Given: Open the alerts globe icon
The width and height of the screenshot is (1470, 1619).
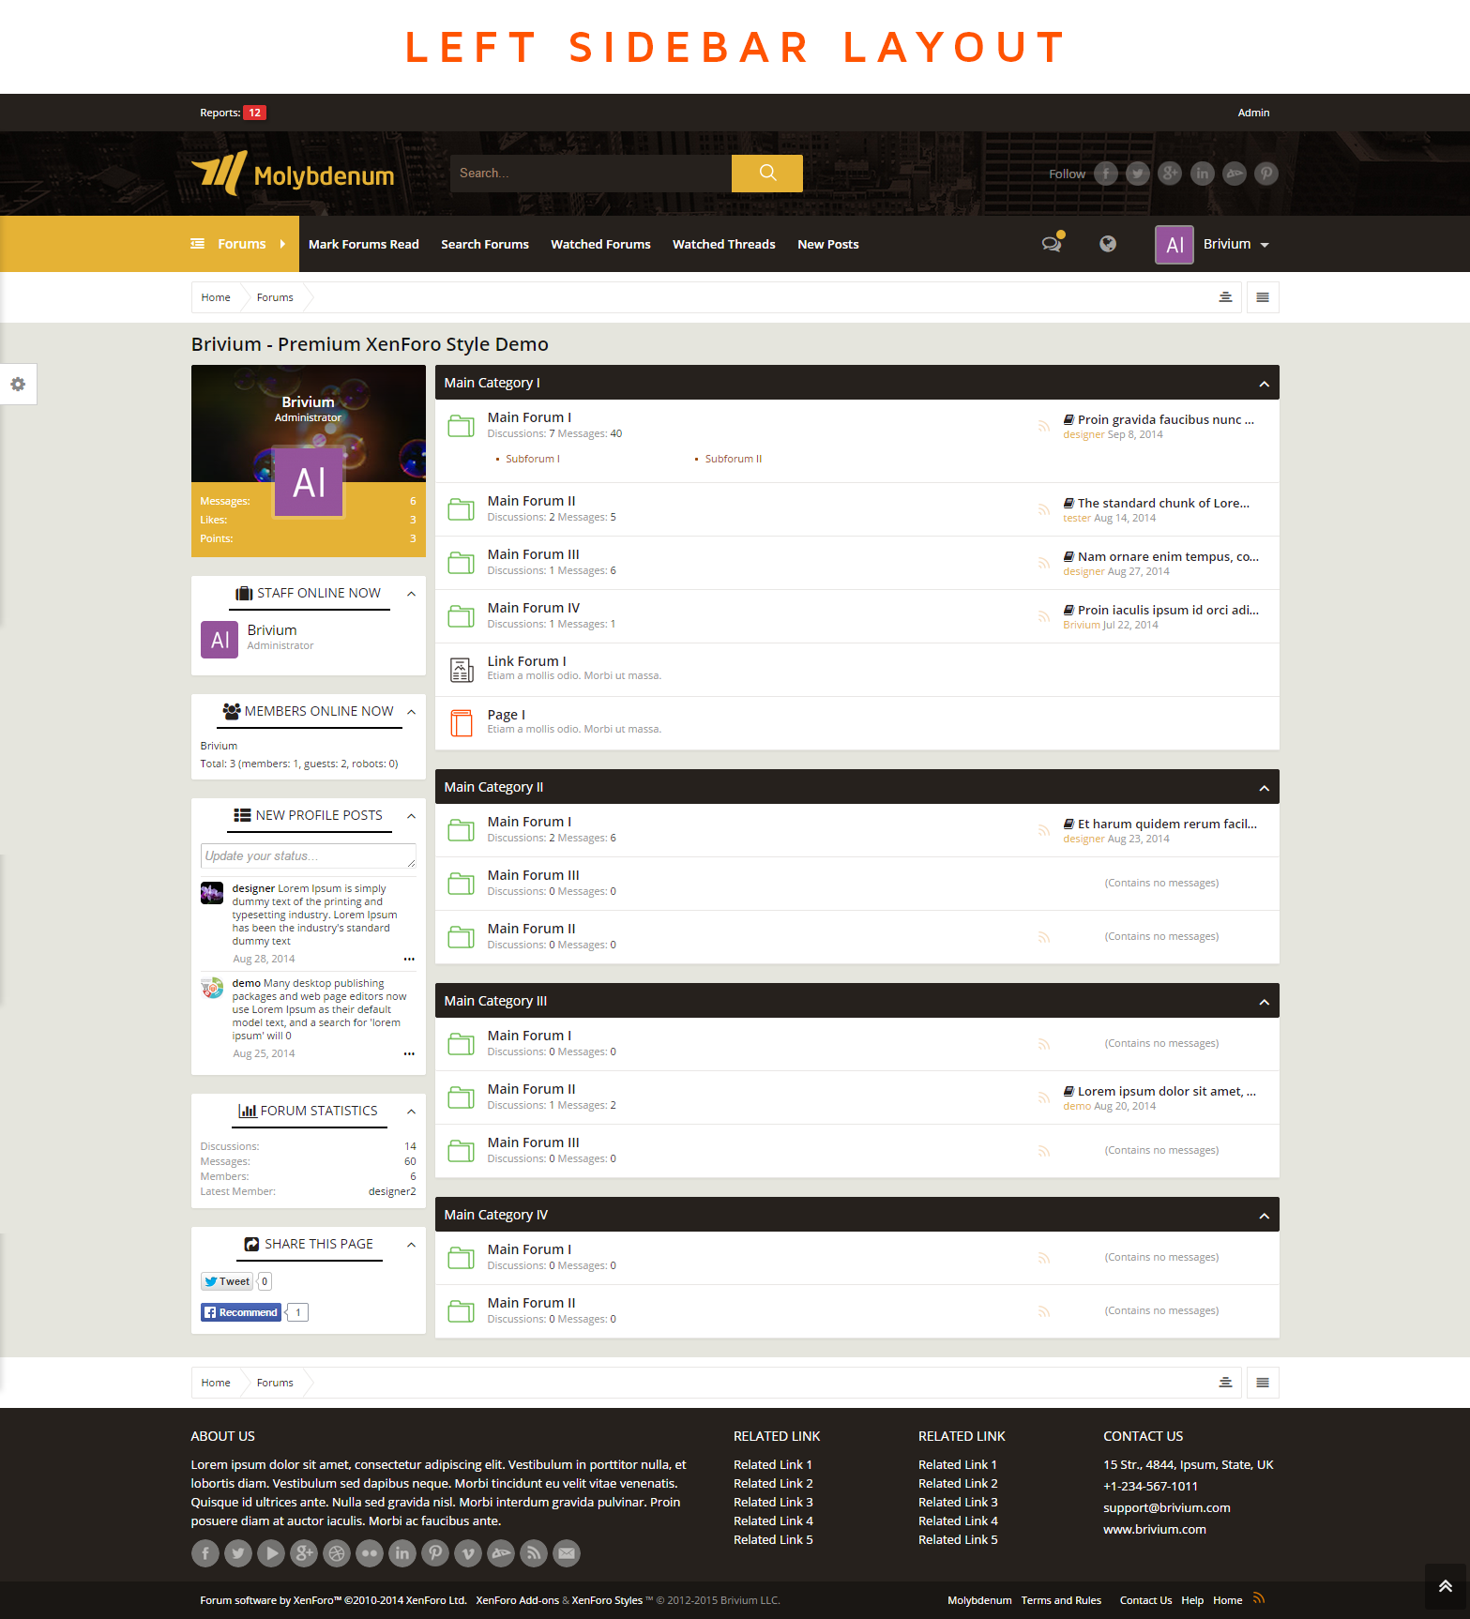Looking at the screenshot, I should coord(1108,244).
